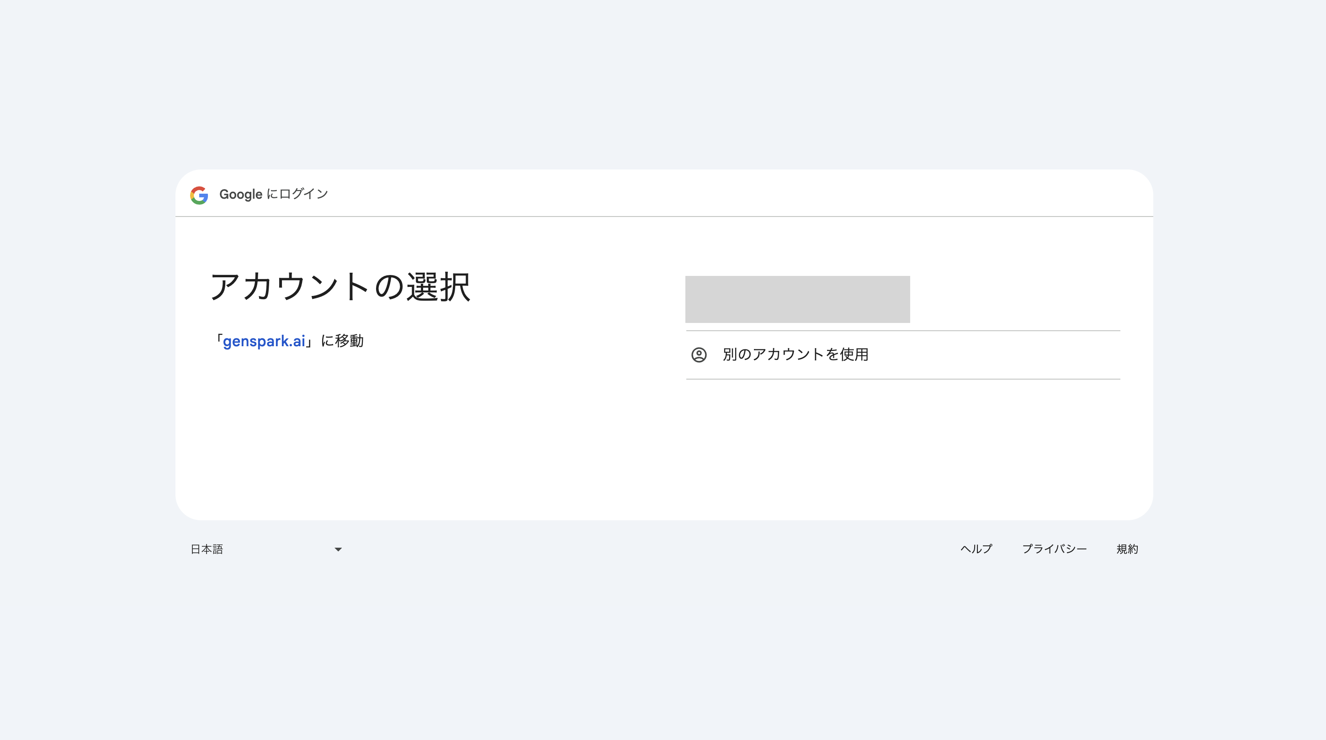This screenshot has width=1326, height=740.
Task: Click the ヘルプ link in the footer
Action: point(976,549)
